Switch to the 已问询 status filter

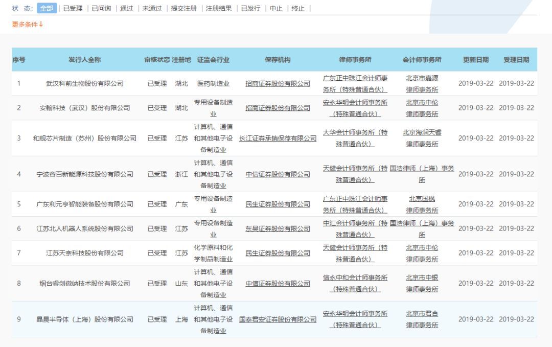pyautogui.click(x=100, y=8)
